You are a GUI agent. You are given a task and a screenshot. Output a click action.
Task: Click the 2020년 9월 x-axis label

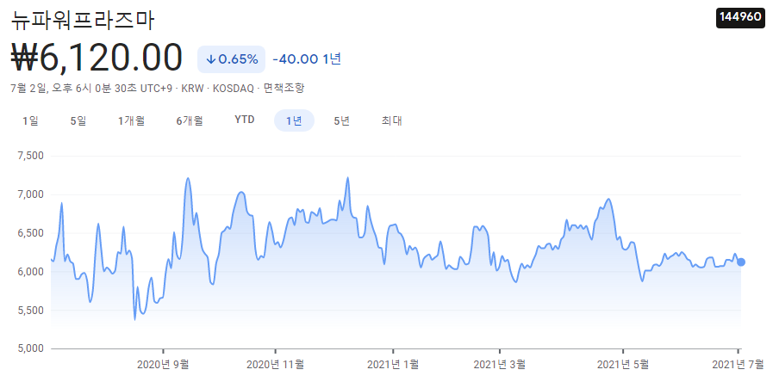163,365
